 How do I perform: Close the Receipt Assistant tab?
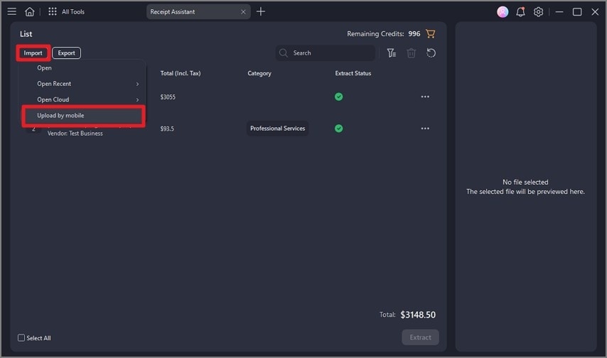(243, 12)
